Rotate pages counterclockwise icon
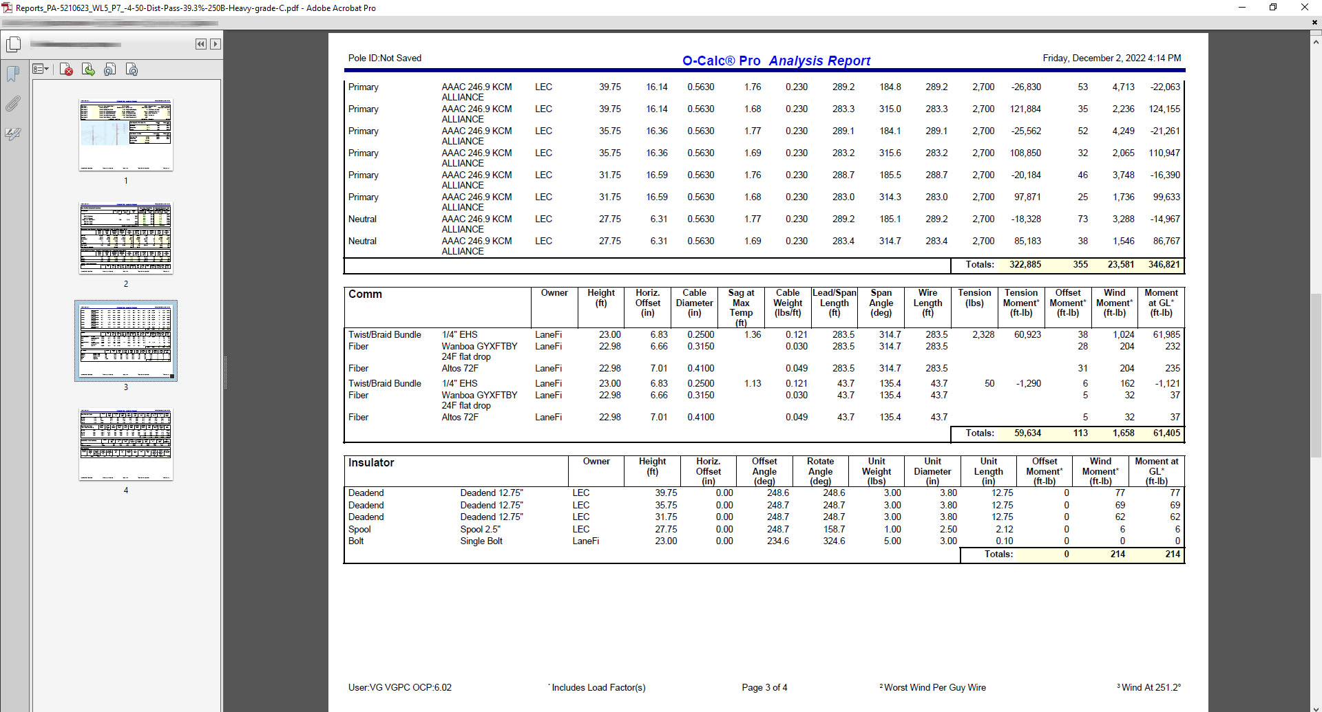 coord(110,69)
